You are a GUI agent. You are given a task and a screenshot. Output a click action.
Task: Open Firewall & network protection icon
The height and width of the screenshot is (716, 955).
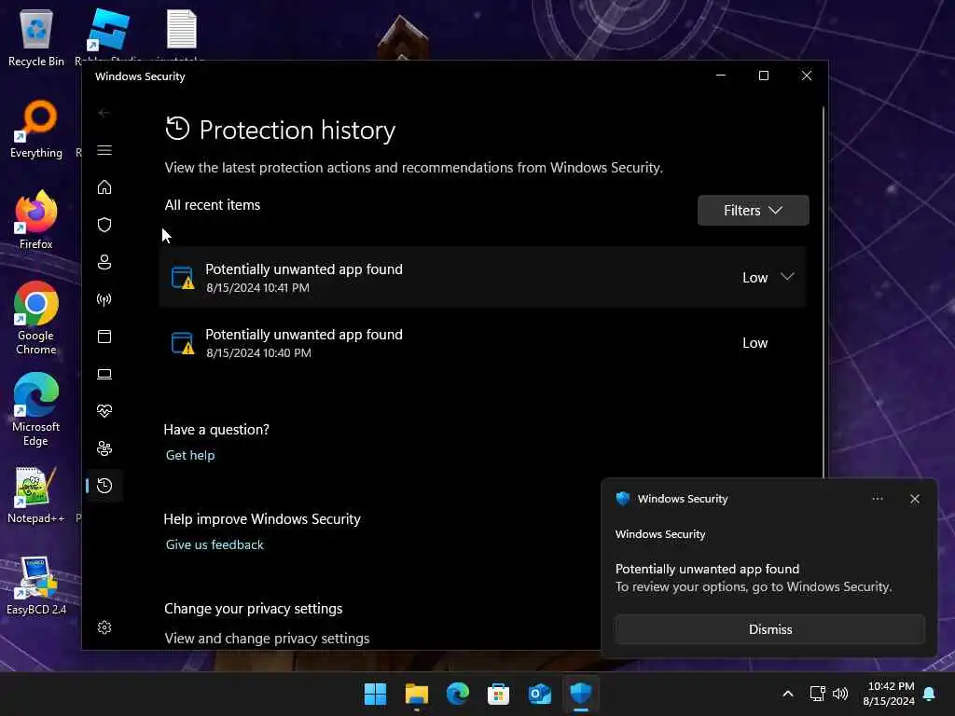click(104, 299)
